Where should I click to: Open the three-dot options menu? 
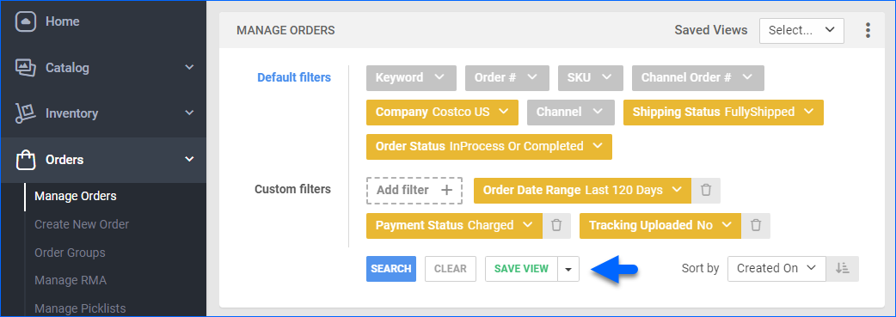[x=868, y=30]
